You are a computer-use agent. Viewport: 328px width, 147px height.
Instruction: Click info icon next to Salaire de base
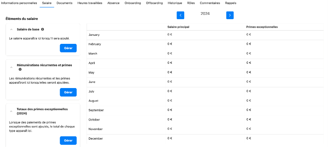[42, 29]
